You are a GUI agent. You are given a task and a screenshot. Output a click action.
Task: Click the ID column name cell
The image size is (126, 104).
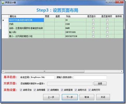click(x=76, y=20)
